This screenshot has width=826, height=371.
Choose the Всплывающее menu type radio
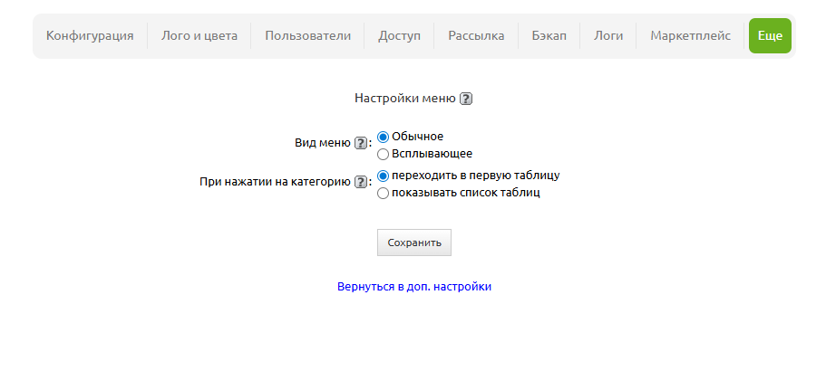383,155
